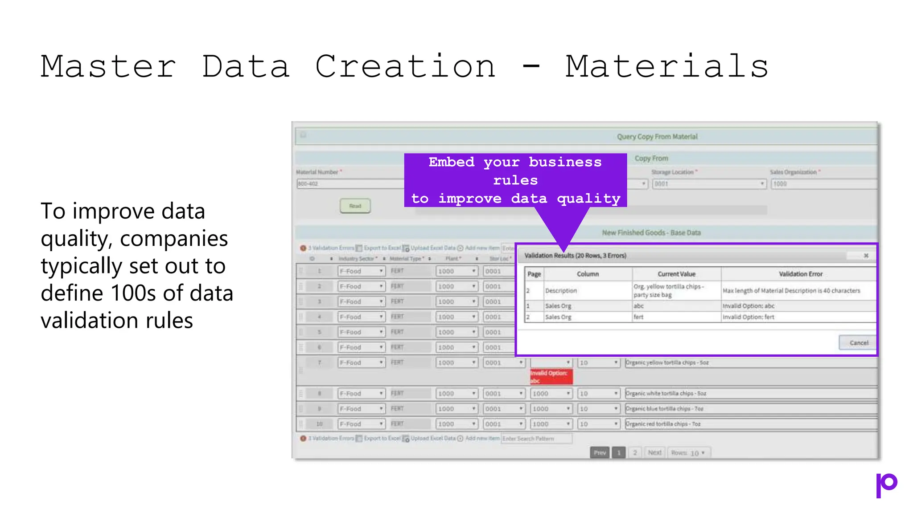Open the Storage Location 0001 dropdown under Copy From

(x=709, y=184)
